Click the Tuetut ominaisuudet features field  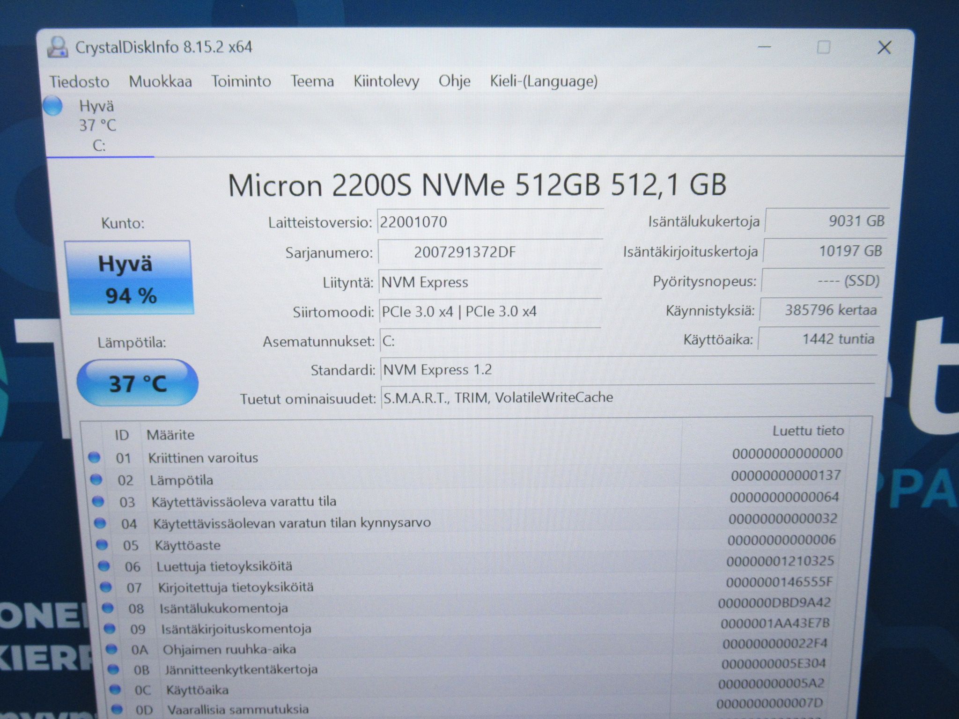tap(627, 397)
